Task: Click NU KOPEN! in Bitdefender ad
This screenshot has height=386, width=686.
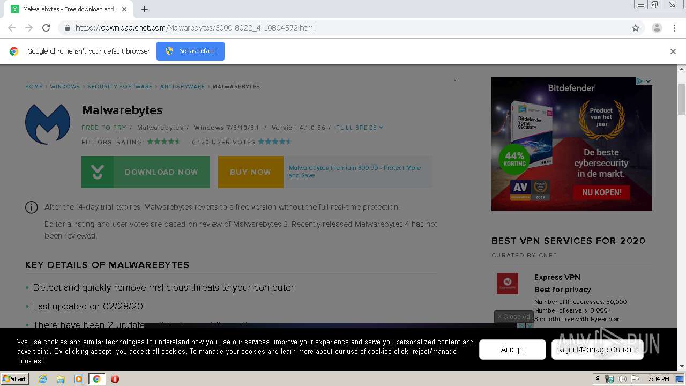Action: click(602, 192)
